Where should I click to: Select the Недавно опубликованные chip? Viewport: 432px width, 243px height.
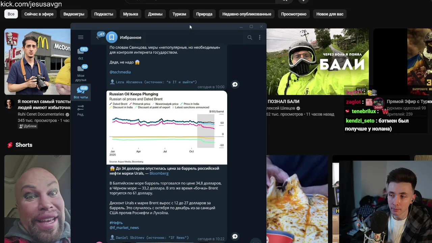[x=247, y=14]
